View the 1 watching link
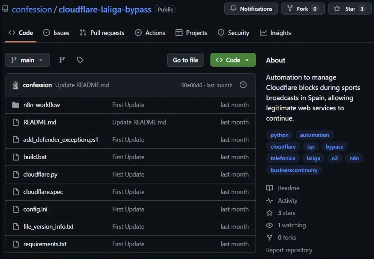Screen dimensions: 374x259 click(286, 225)
